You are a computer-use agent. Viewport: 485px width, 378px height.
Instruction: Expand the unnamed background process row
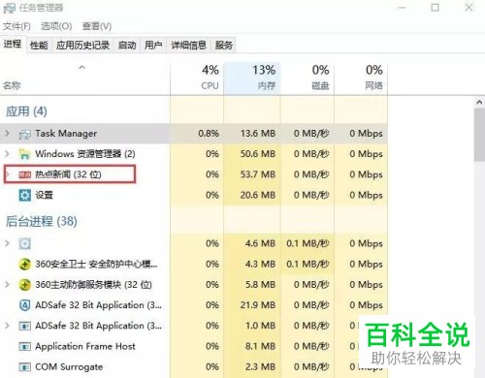click(8, 243)
